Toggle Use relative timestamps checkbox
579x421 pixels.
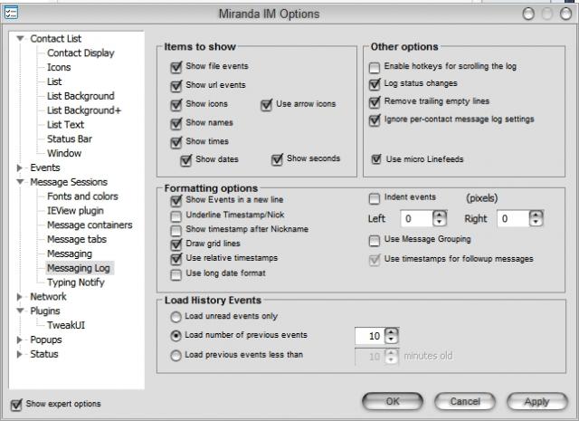[176, 259]
